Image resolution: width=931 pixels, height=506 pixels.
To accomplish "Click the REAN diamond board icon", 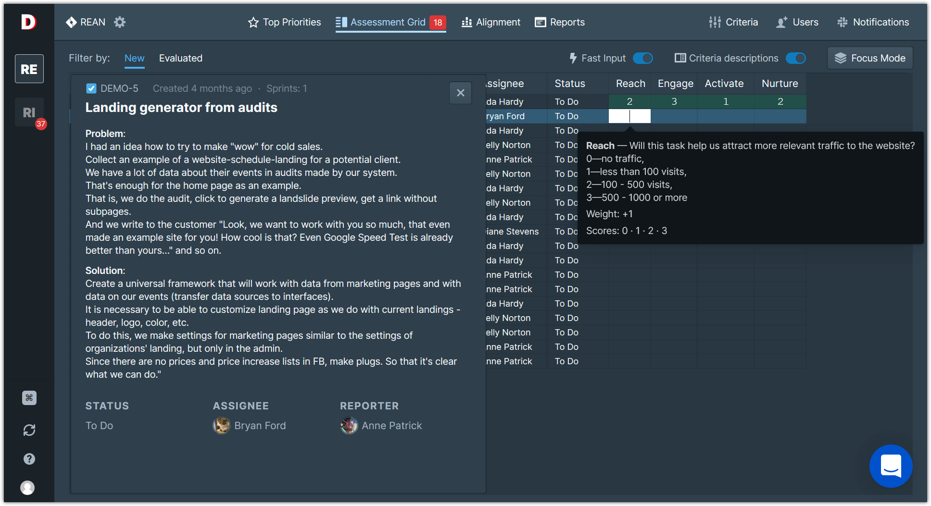I will click(71, 22).
